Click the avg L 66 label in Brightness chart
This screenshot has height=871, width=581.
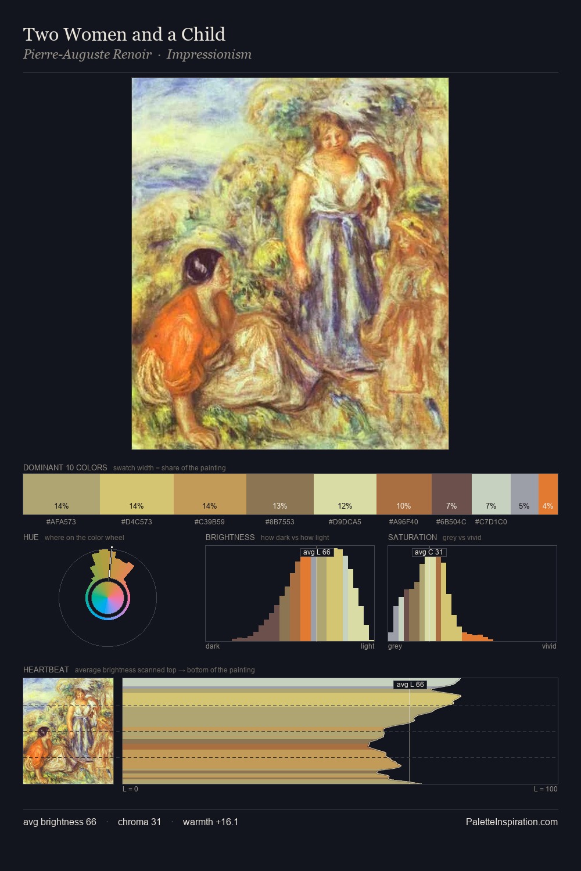coord(317,552)
